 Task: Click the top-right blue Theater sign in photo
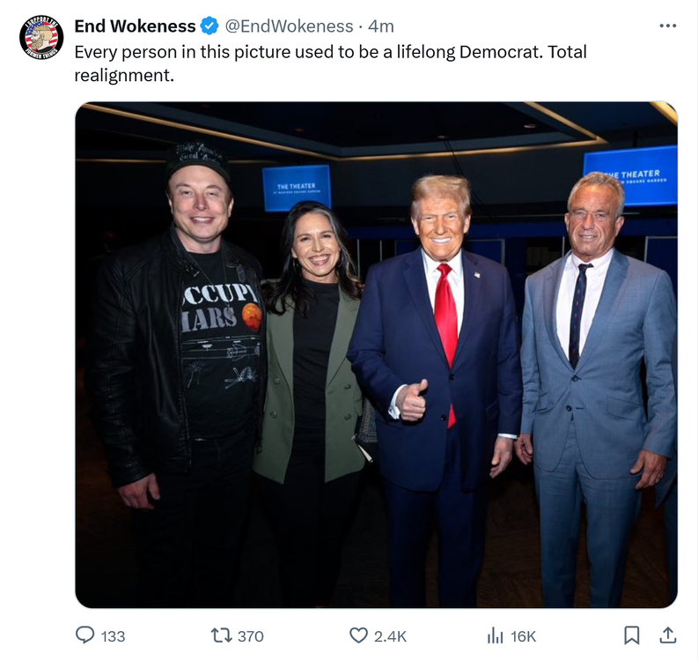coord(630,175)
